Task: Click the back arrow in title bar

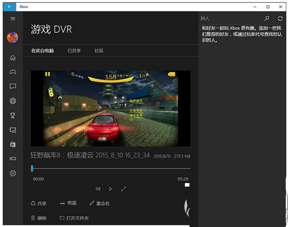Action: coord(9,7)
